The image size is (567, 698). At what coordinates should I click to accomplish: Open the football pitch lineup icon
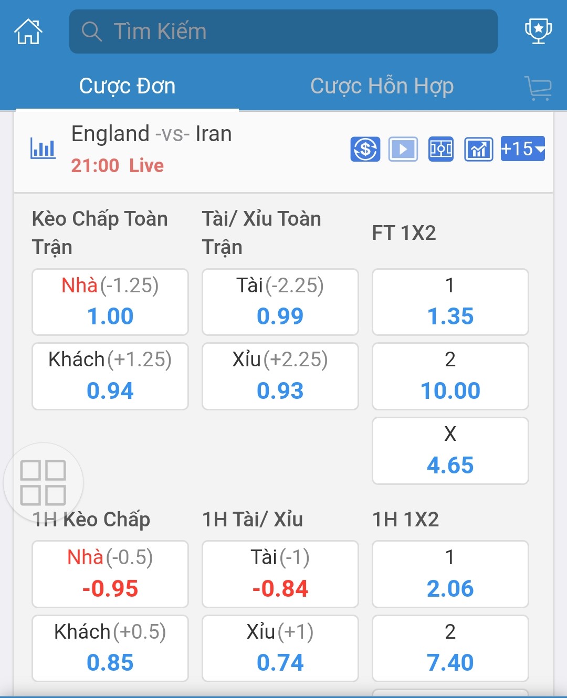tap(441, 149)
